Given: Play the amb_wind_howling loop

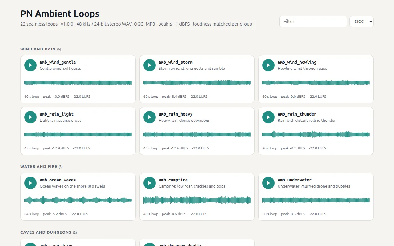Looking at the screenshot, I should click(268, 65).
